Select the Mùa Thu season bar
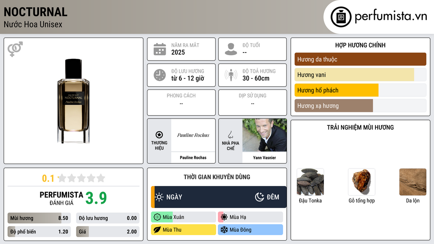 183,230
